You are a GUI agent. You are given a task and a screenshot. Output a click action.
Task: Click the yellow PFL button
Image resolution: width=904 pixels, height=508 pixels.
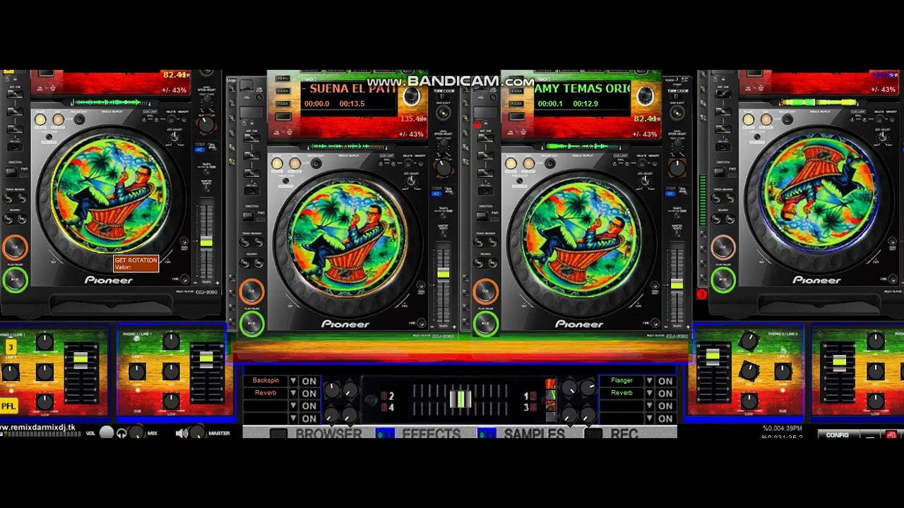pyautogui.click(x=8, y=406)
